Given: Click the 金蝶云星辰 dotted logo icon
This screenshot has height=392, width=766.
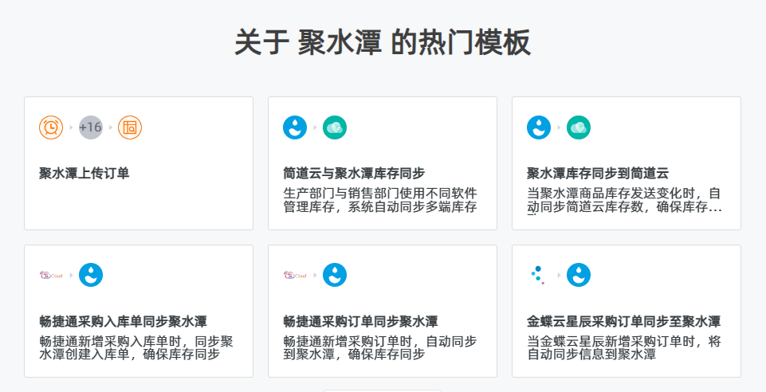Looking at the screenshot, I should click(x=538, y=276).
